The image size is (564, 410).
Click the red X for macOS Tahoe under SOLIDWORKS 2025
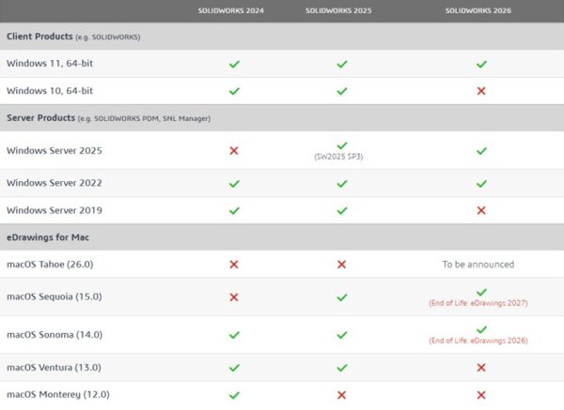(x=342, y=265)
